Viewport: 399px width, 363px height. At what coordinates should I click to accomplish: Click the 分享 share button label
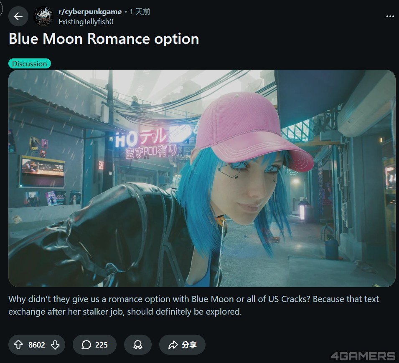point(189,345)
